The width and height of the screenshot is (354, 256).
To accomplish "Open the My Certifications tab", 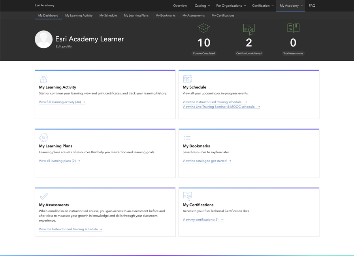I will 223,15.
